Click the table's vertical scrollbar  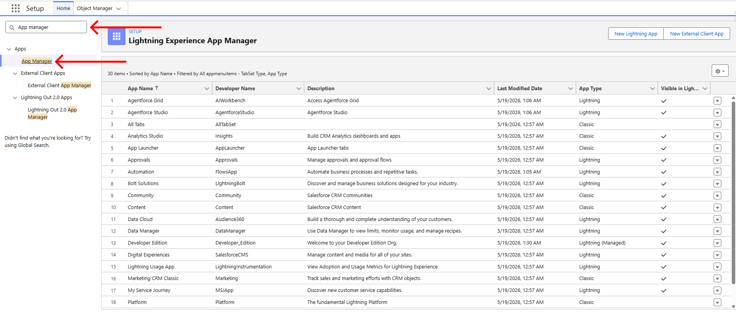[x=733, y=193]
